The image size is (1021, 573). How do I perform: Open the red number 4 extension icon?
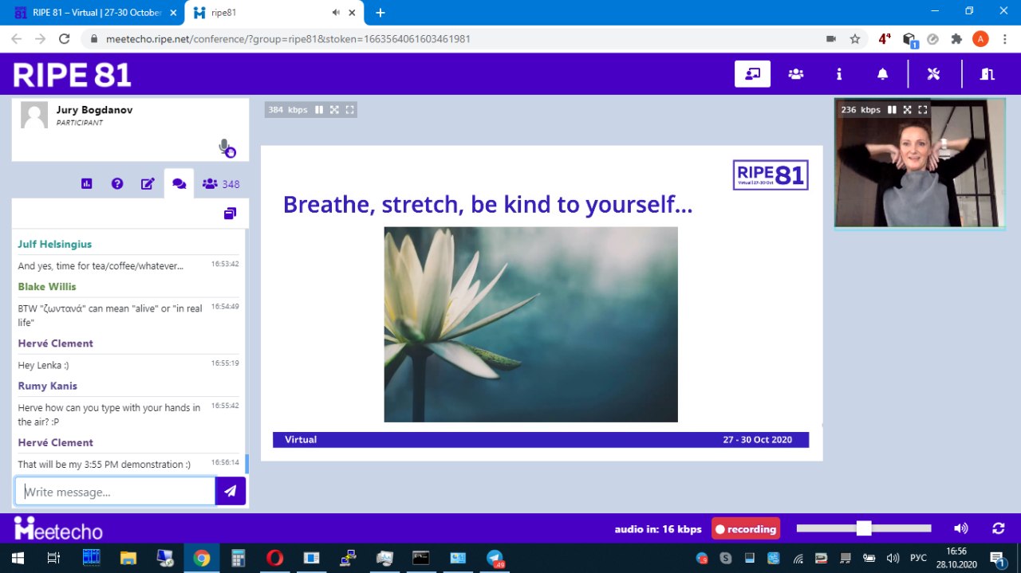click(x=885, y=38)
